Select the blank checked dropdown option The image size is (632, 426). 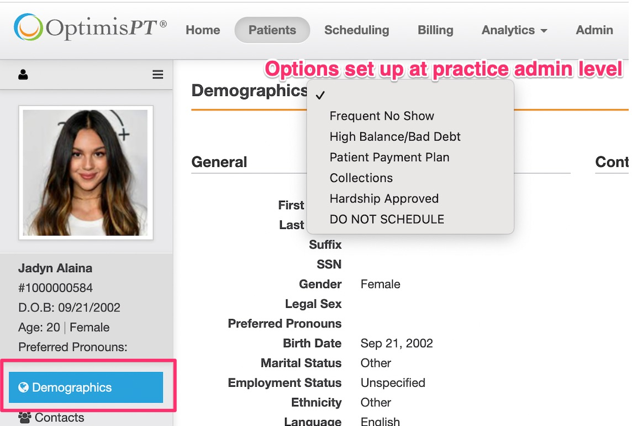click(410, 95)
